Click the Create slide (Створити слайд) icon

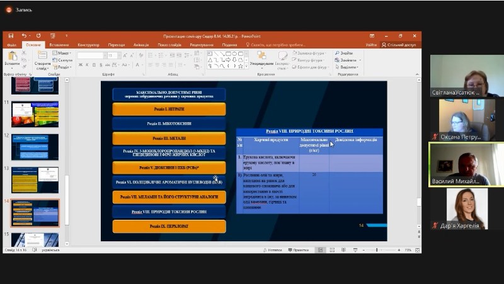pyautogui.click(x=42, y=57)
